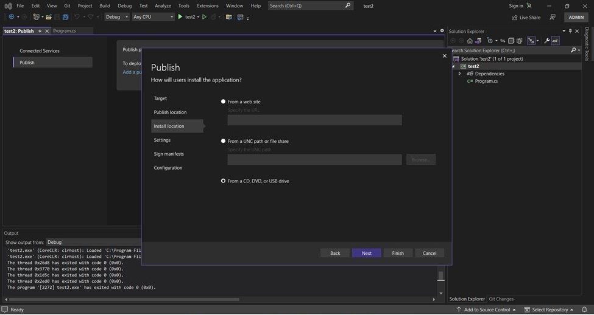Click the Solution Explorer Home icon

[x=470, y=41]
